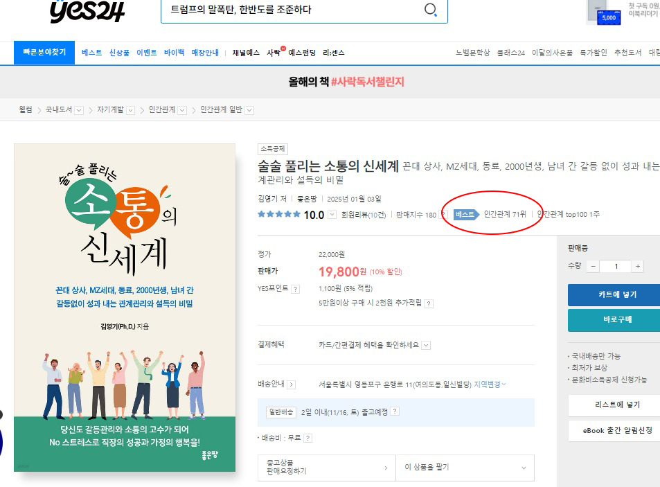Open the 노벨문학상 link

473,53
